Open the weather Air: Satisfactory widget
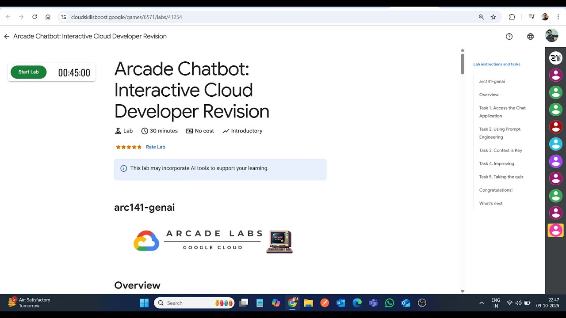Image resolution: width=566 pixels, height=318 pixels. tap(30, 303)
